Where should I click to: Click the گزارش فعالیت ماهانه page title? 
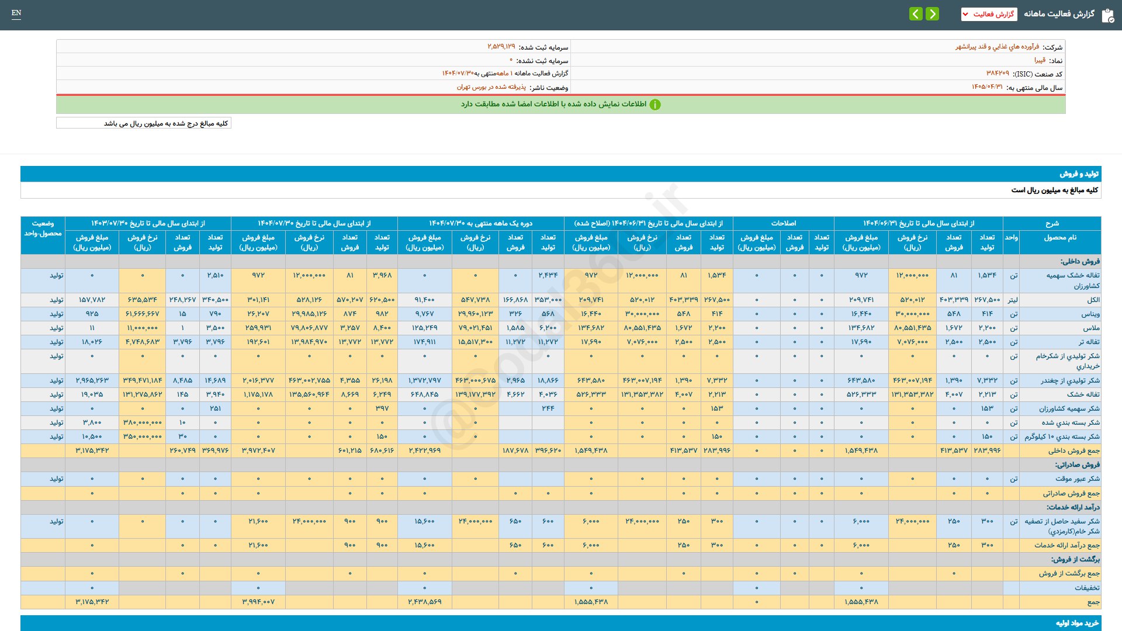pos(1058,14)
